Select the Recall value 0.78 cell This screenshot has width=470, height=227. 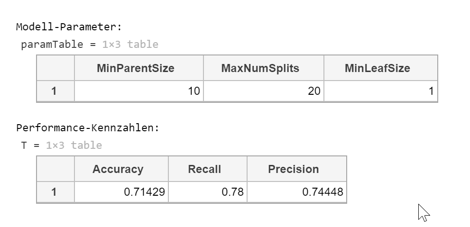(208, 192)
